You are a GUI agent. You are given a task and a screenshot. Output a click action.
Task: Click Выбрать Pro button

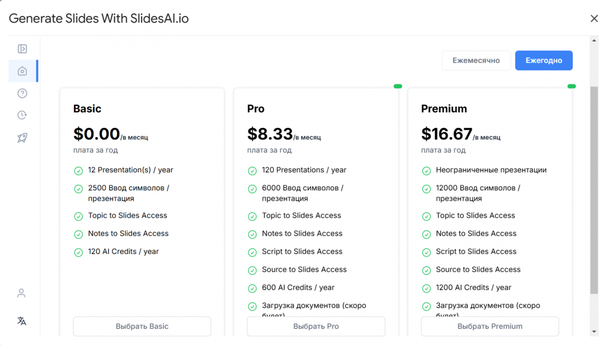coord(316,326)
